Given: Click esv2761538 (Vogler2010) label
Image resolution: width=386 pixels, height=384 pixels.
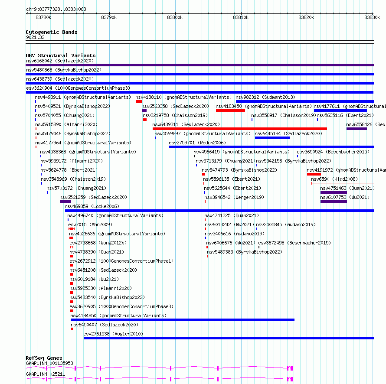Looking at the screenshot, I should [x=113, y=334].
